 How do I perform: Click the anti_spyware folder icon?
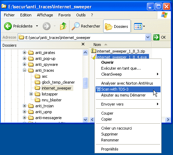(31, 64)
